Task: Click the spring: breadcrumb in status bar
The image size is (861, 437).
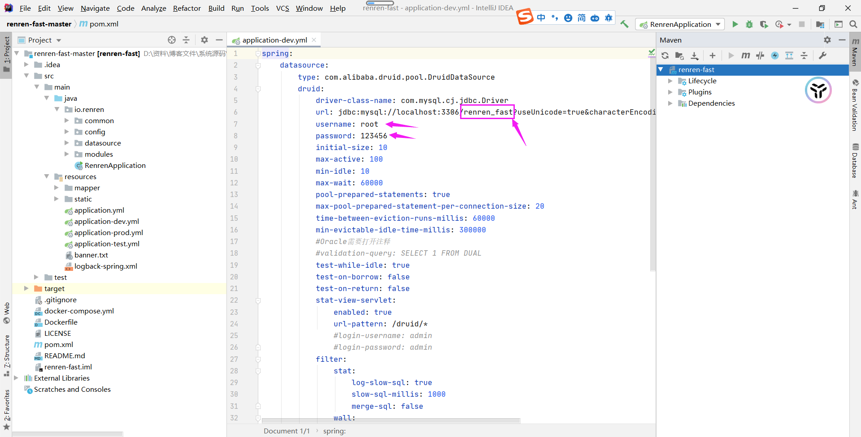Action: 335,431
